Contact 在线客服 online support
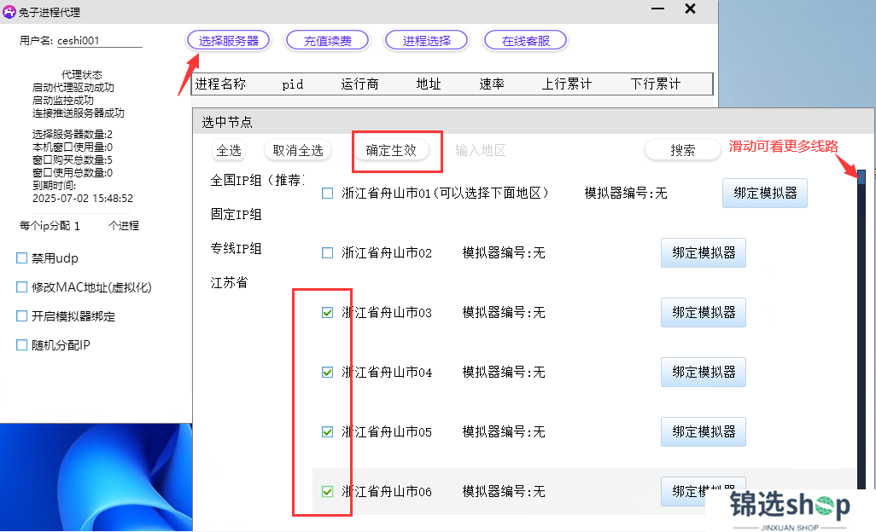This screenshot has height=532, width=876. point(526,41)
